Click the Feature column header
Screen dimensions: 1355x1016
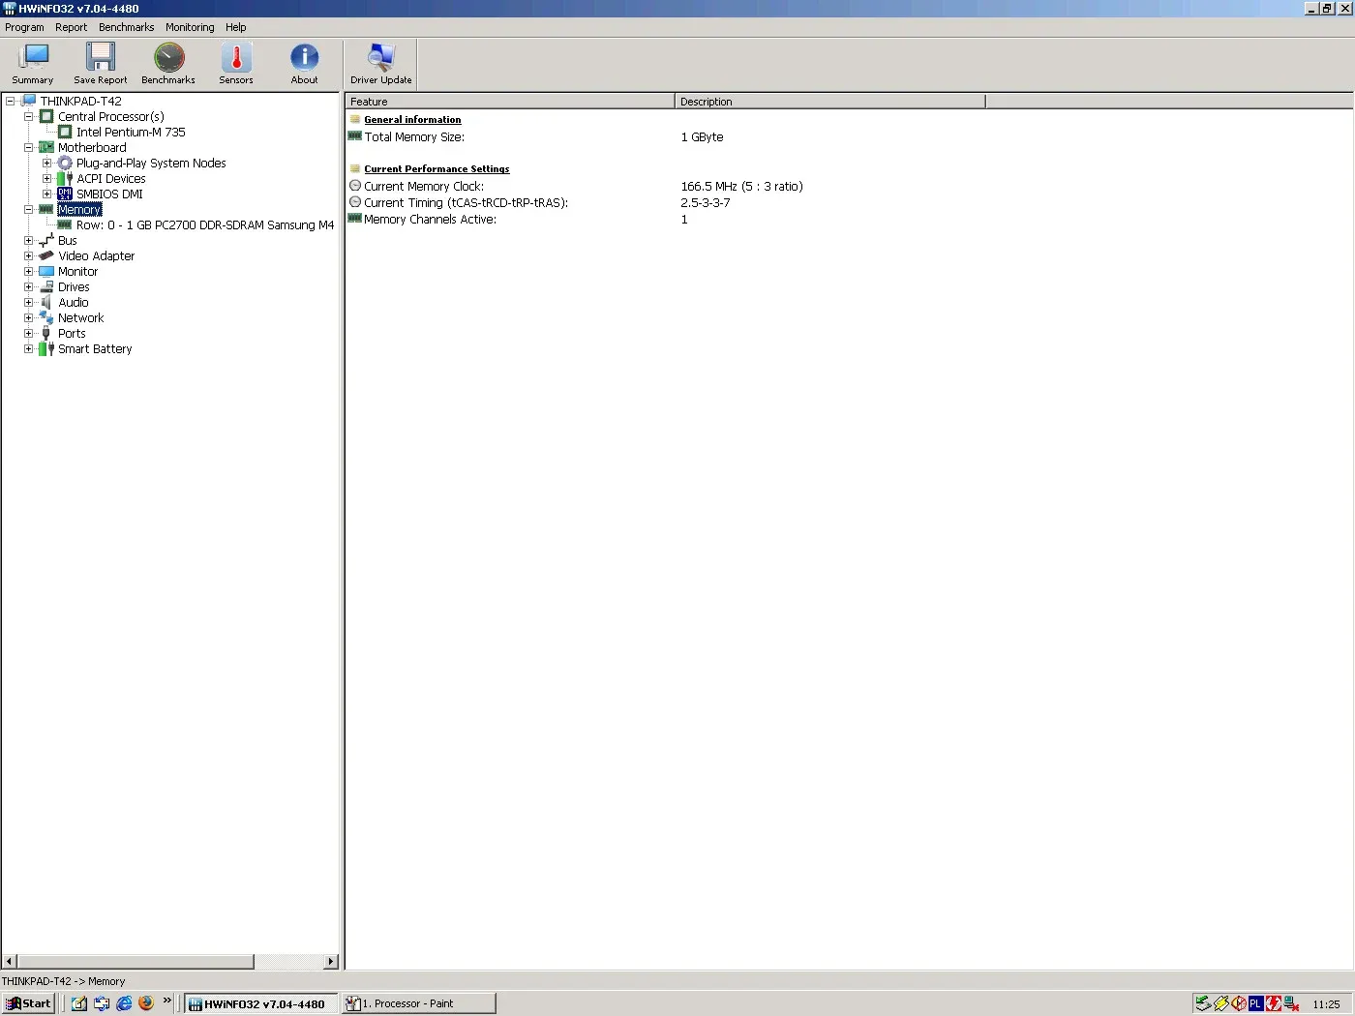click(x=510, y=102)
